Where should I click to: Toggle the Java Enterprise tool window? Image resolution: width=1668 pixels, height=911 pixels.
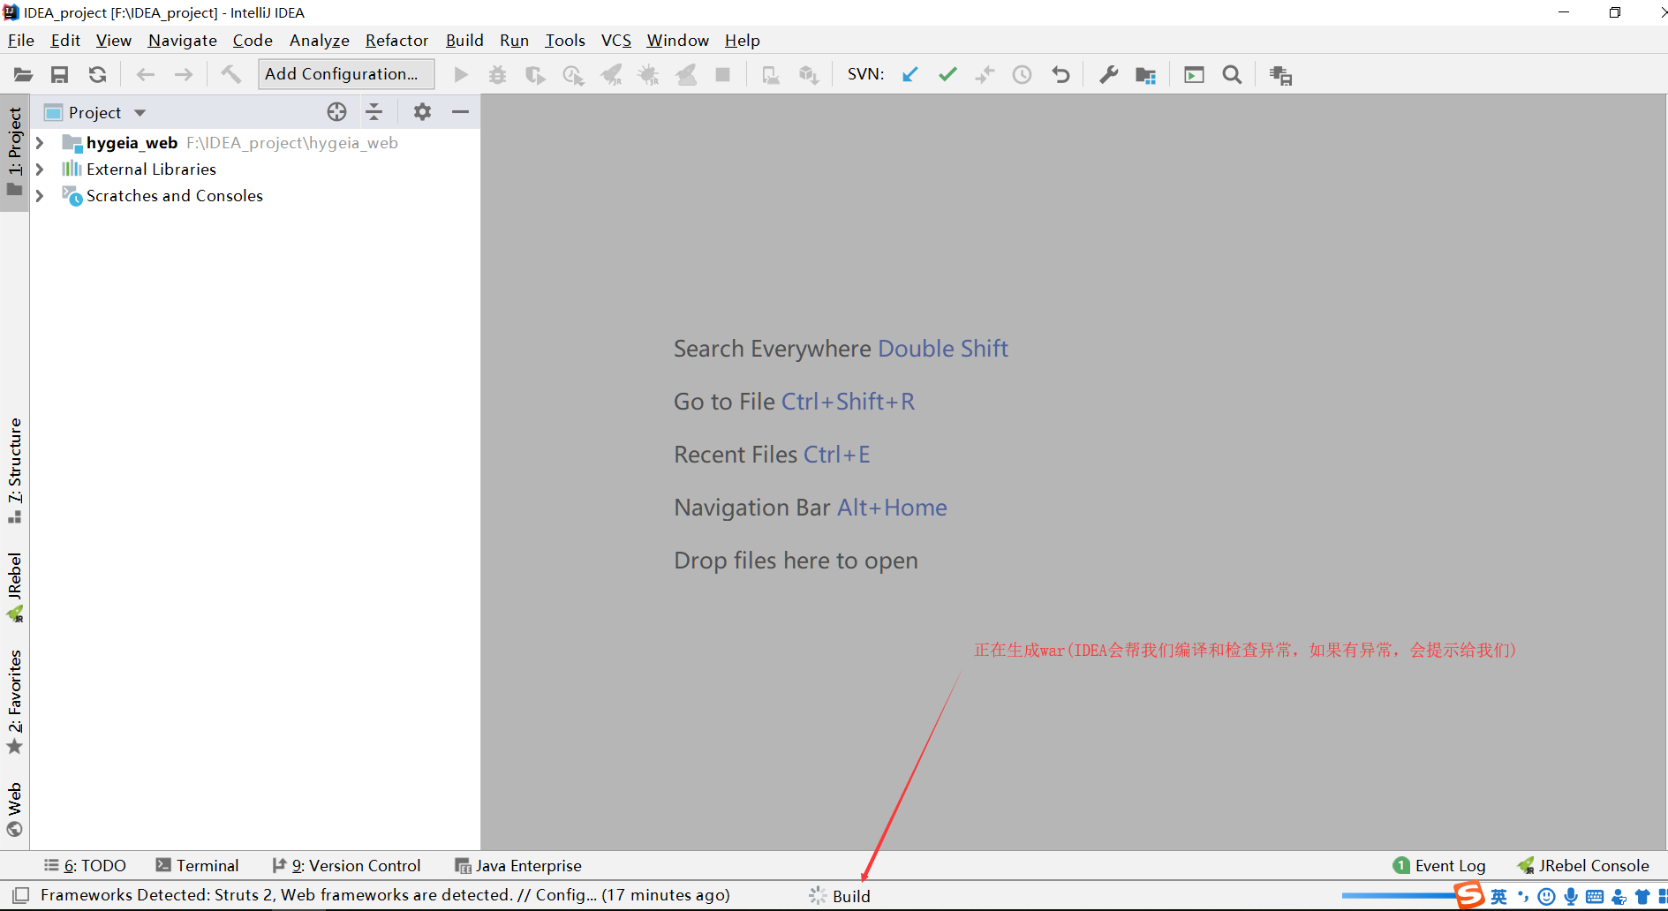click(518, 866)
